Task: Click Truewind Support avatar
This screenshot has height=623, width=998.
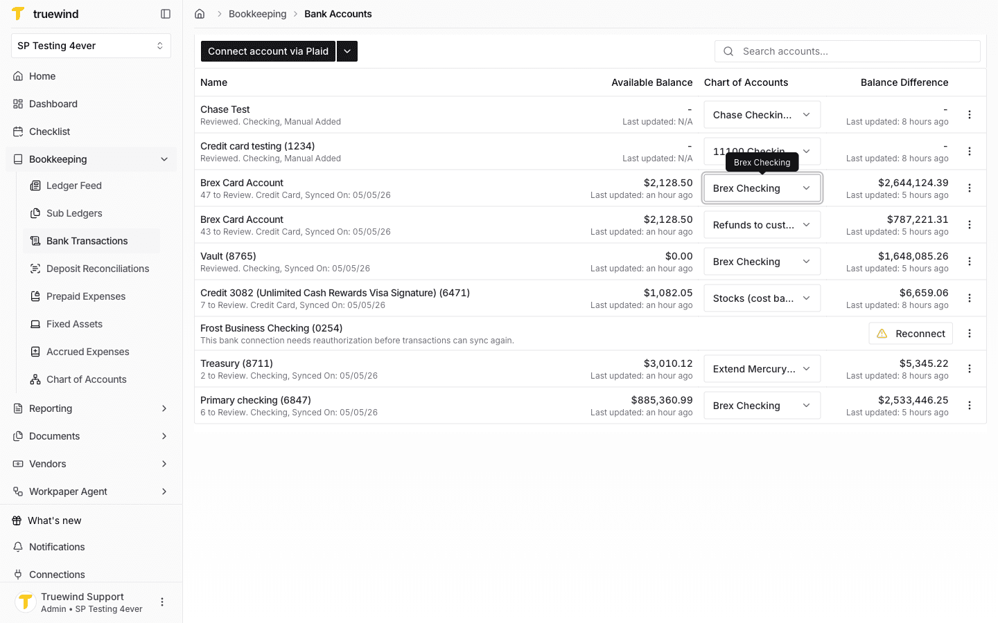Action: click(26, 602)
